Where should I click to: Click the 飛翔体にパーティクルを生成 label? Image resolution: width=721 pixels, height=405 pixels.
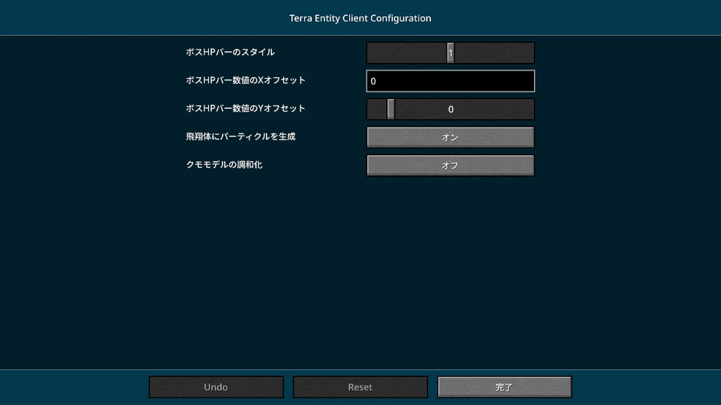(x=240, y=136)
